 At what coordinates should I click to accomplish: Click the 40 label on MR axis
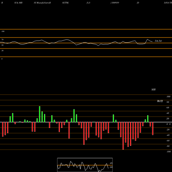pyautogui.click(x=168, y=113)
